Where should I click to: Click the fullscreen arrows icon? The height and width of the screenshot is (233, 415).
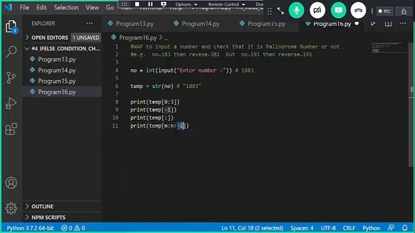click(281, 11)
